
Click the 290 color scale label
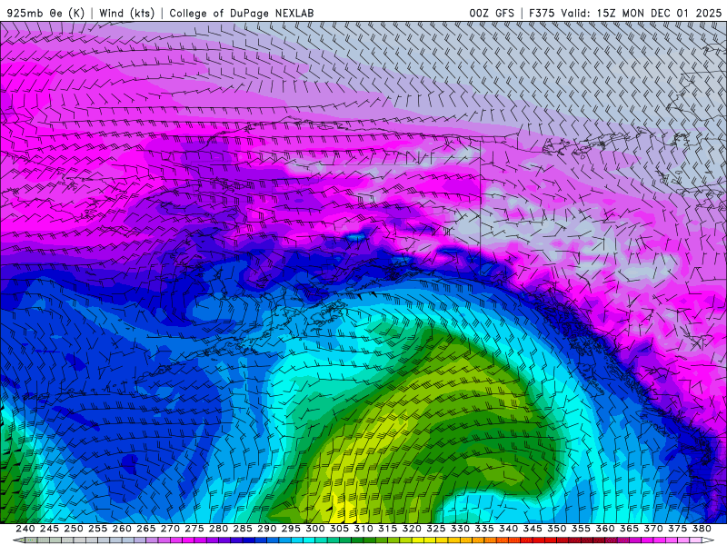point(266,529)
